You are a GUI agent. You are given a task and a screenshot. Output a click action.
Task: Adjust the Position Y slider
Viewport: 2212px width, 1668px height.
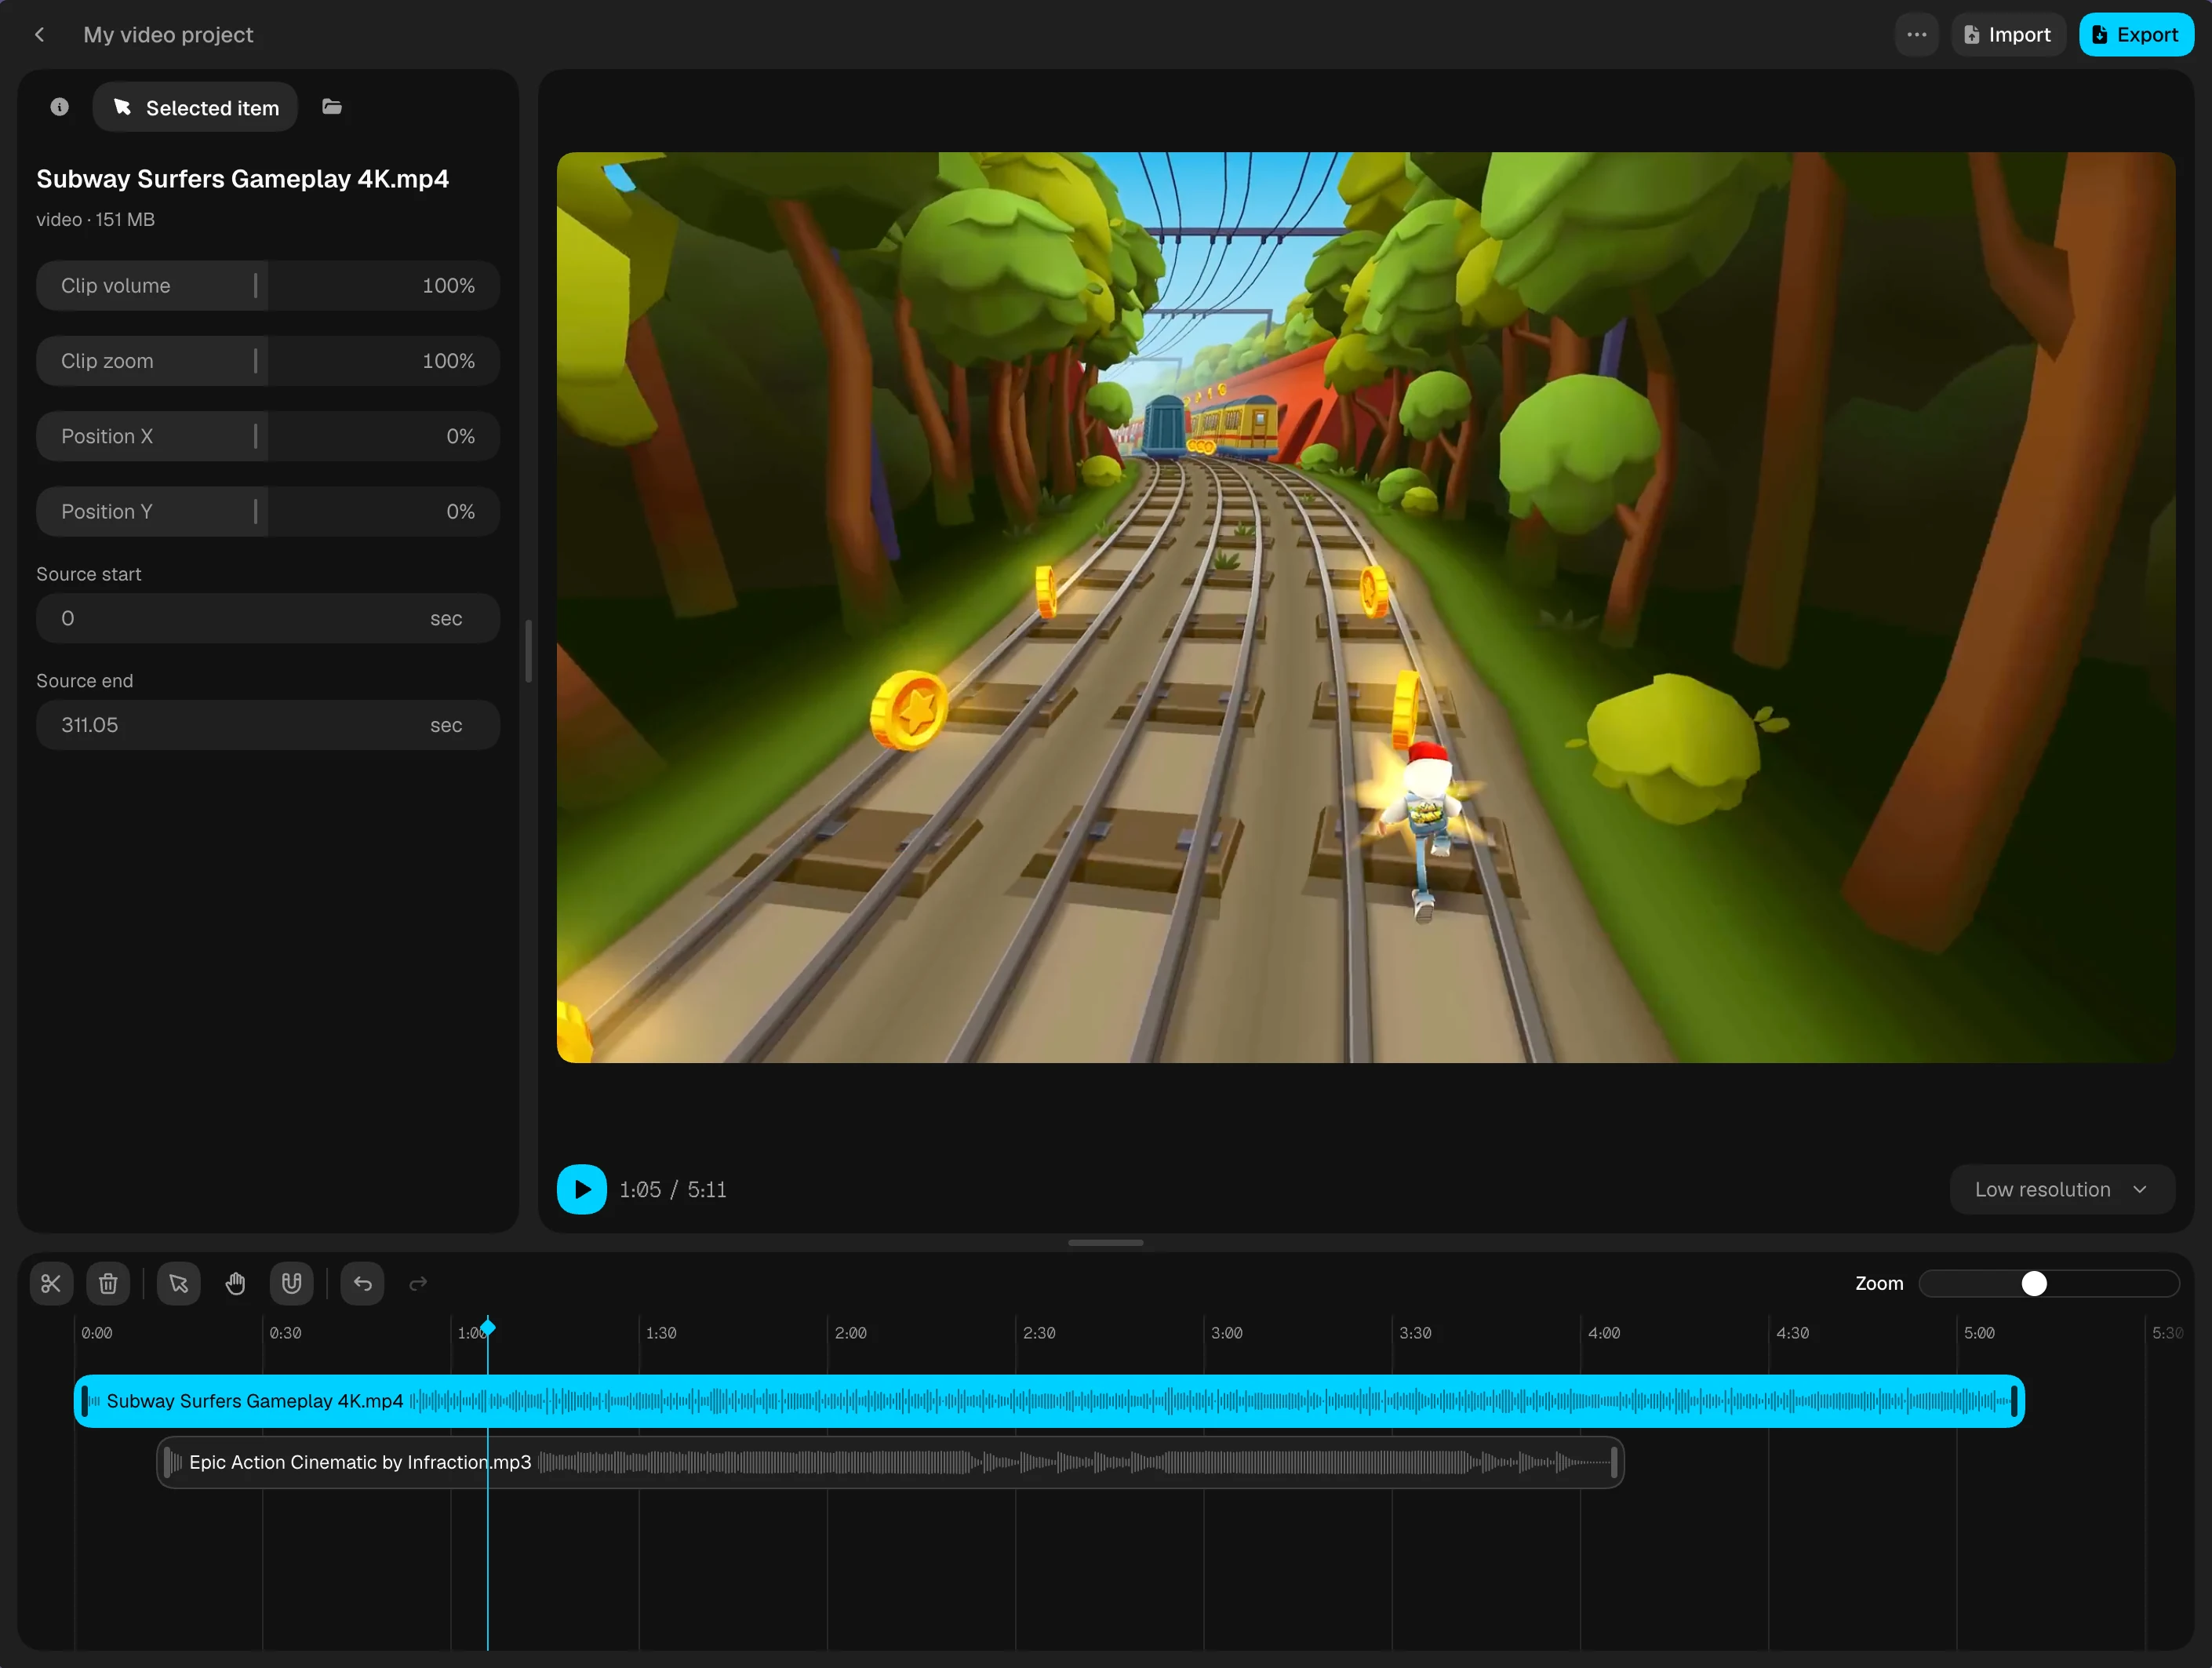click(268, 512)
